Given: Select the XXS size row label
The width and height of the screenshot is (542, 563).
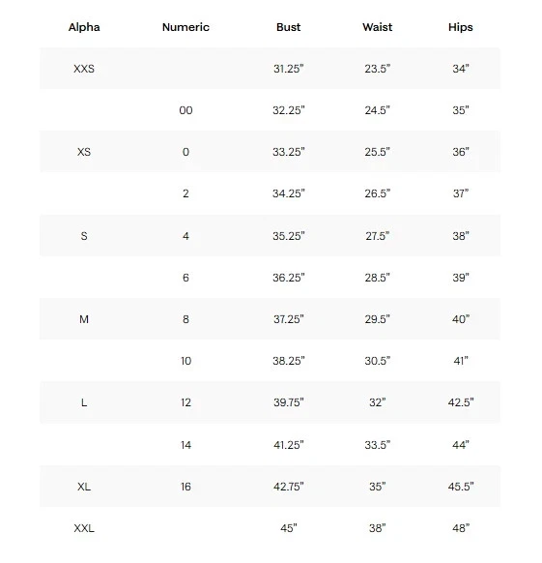Looking at the screenshot, I should [84, 69].
